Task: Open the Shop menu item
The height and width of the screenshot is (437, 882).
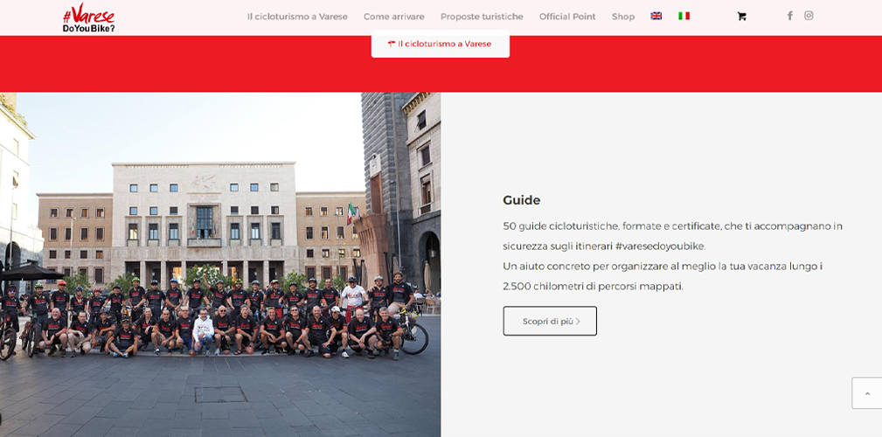Action: pyautogui.click(x=623, y=17)
